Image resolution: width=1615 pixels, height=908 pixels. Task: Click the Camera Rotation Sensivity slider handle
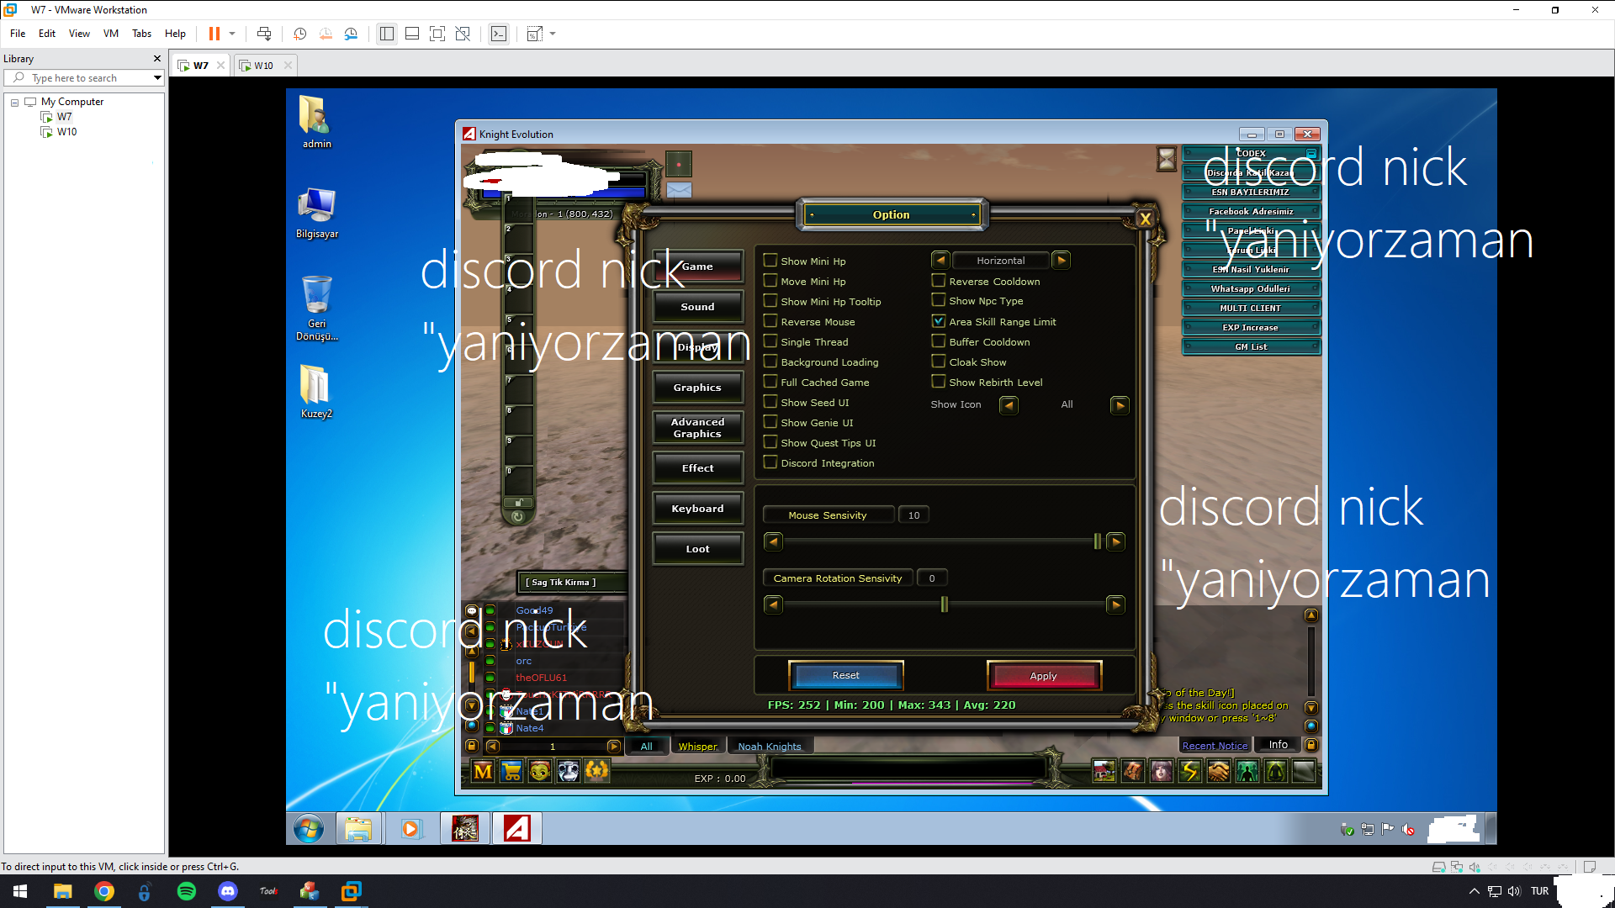(x=944, y=604)
